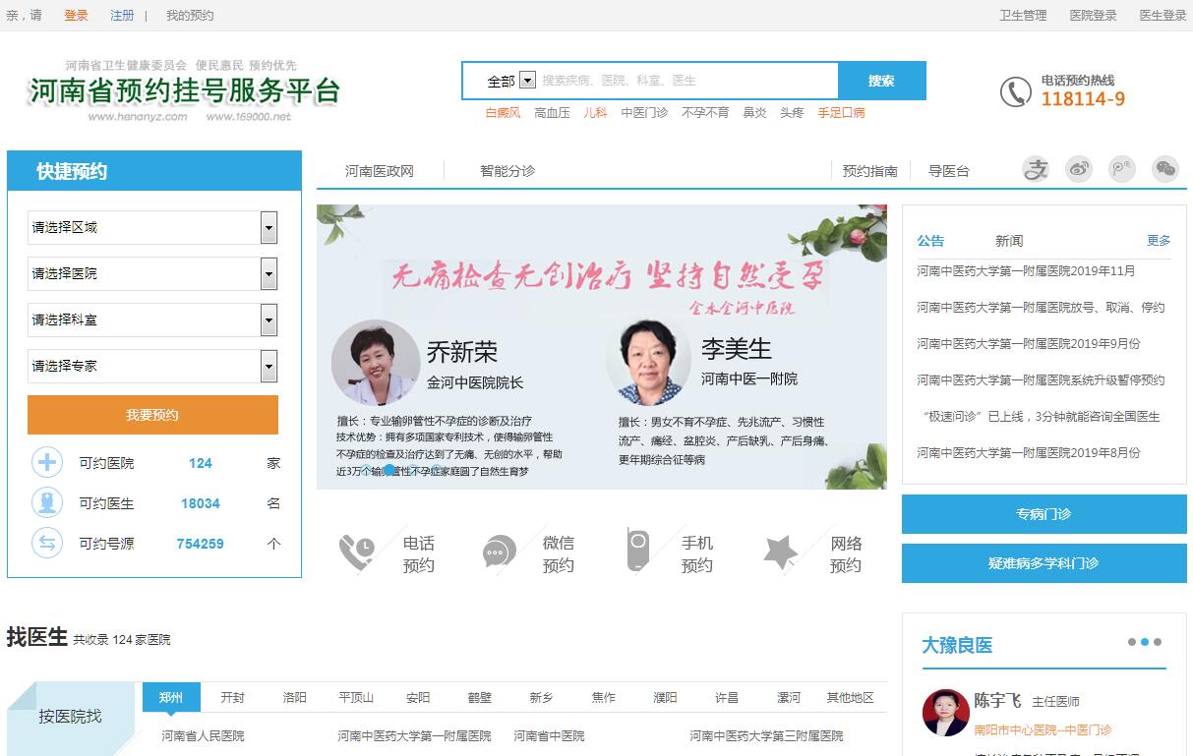Click the 大豫良医 carousel pagination dots
This screenshot has width=1193, height=756.
coord(1144,642)
